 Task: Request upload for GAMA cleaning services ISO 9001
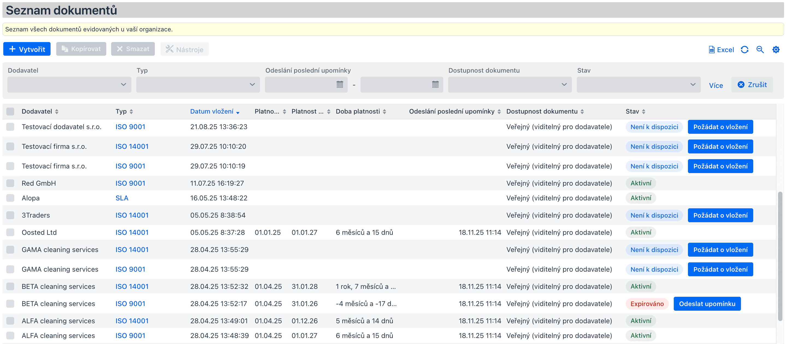point(720,269)
